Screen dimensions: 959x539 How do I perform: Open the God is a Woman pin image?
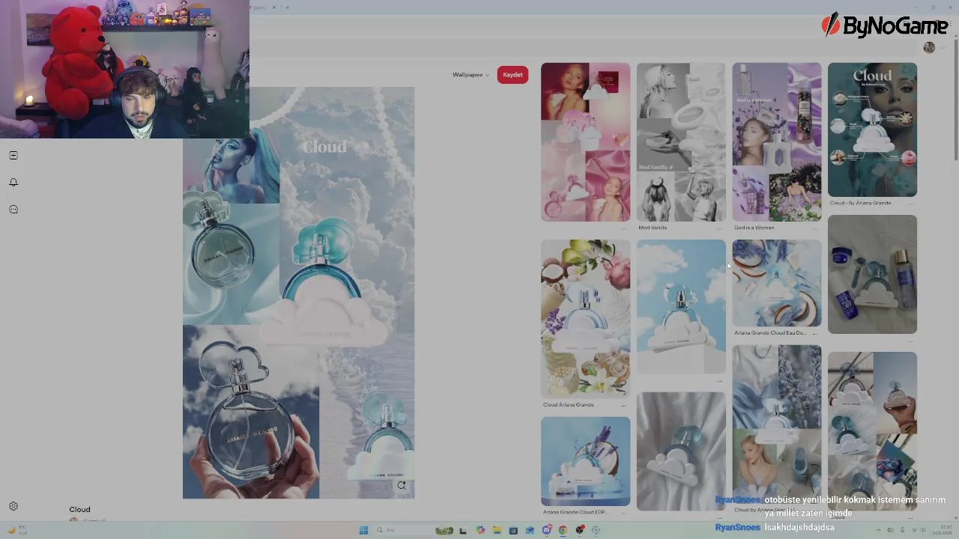point(776,142)
